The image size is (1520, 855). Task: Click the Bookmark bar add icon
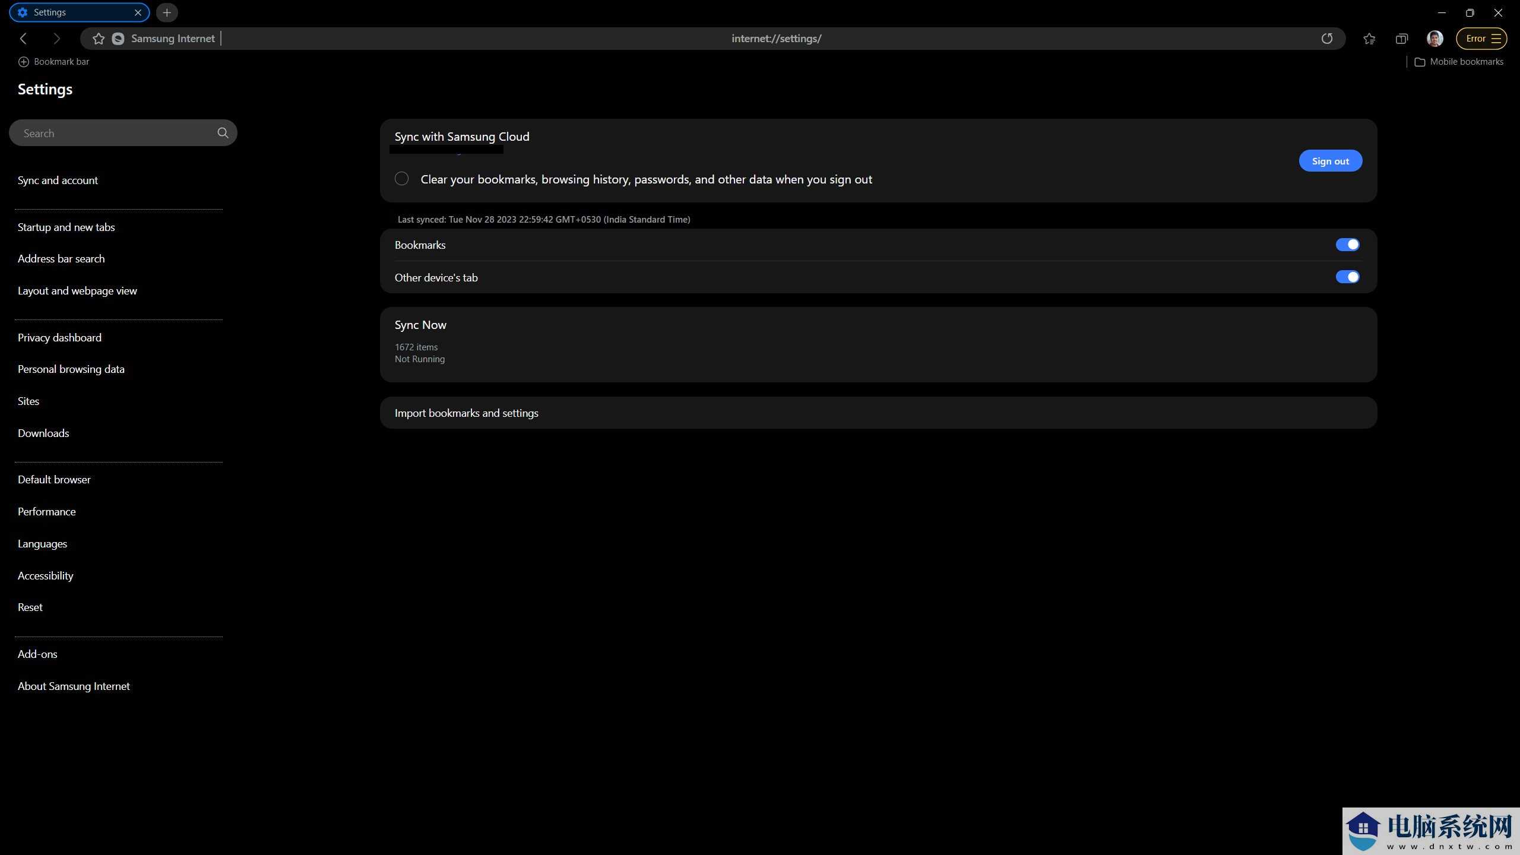[x=23, y=62]
